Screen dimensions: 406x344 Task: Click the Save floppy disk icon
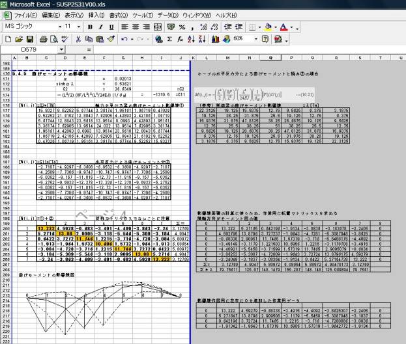(x=30, y=39)
